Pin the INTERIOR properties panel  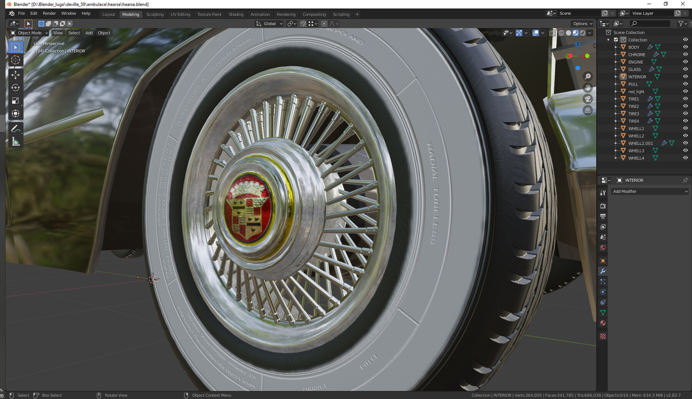coord(685,180)
